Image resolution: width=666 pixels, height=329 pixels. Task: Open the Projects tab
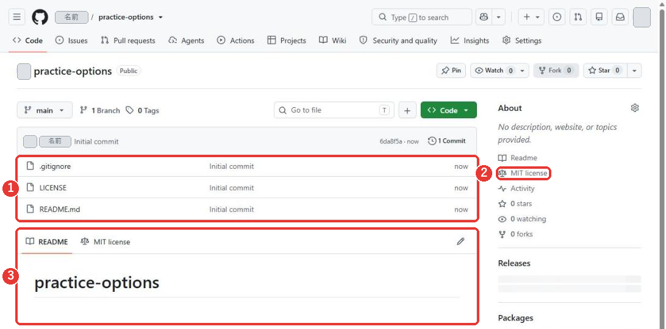287,41
